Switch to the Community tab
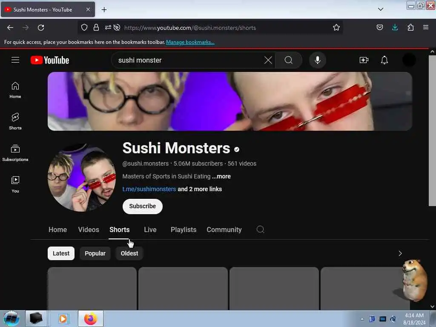Viewport: 436px width, 327px height. click(224, 229)
